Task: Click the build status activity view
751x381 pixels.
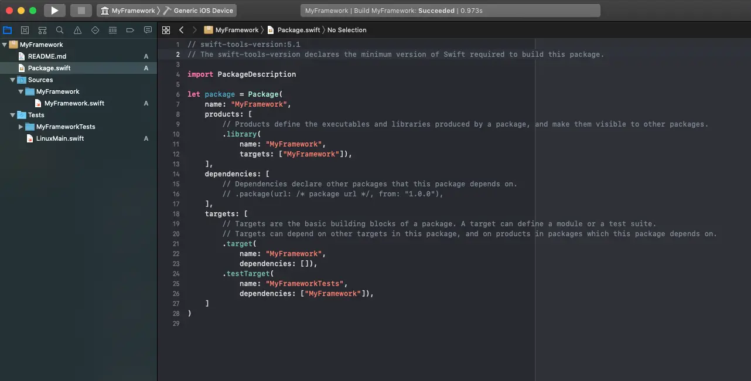Action: click(x=450, y=11)
